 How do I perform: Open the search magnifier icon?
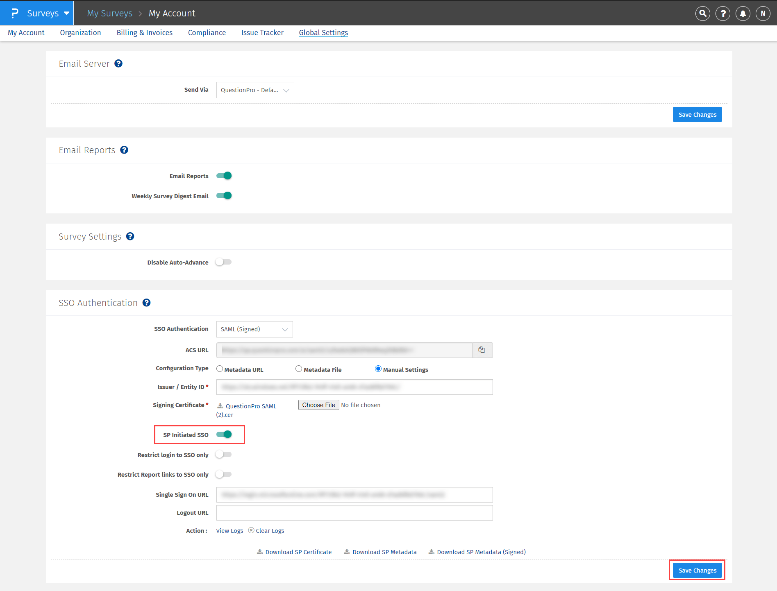coord(703,14)
